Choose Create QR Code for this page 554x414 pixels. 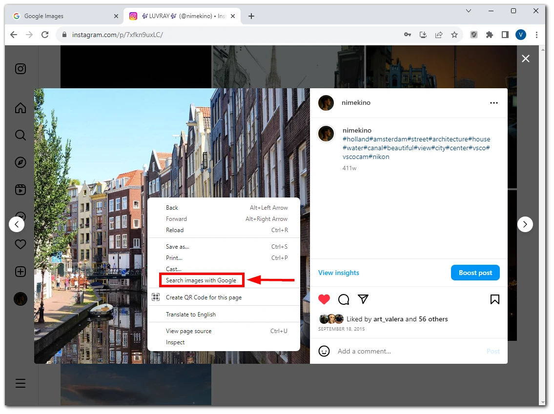224,297
